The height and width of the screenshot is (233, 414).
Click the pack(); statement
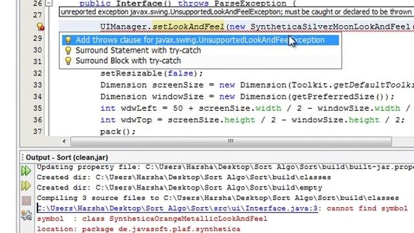click(x=118, y=131)
